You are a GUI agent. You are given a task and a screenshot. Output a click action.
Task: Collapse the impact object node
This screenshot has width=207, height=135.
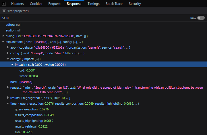(12, 64)
